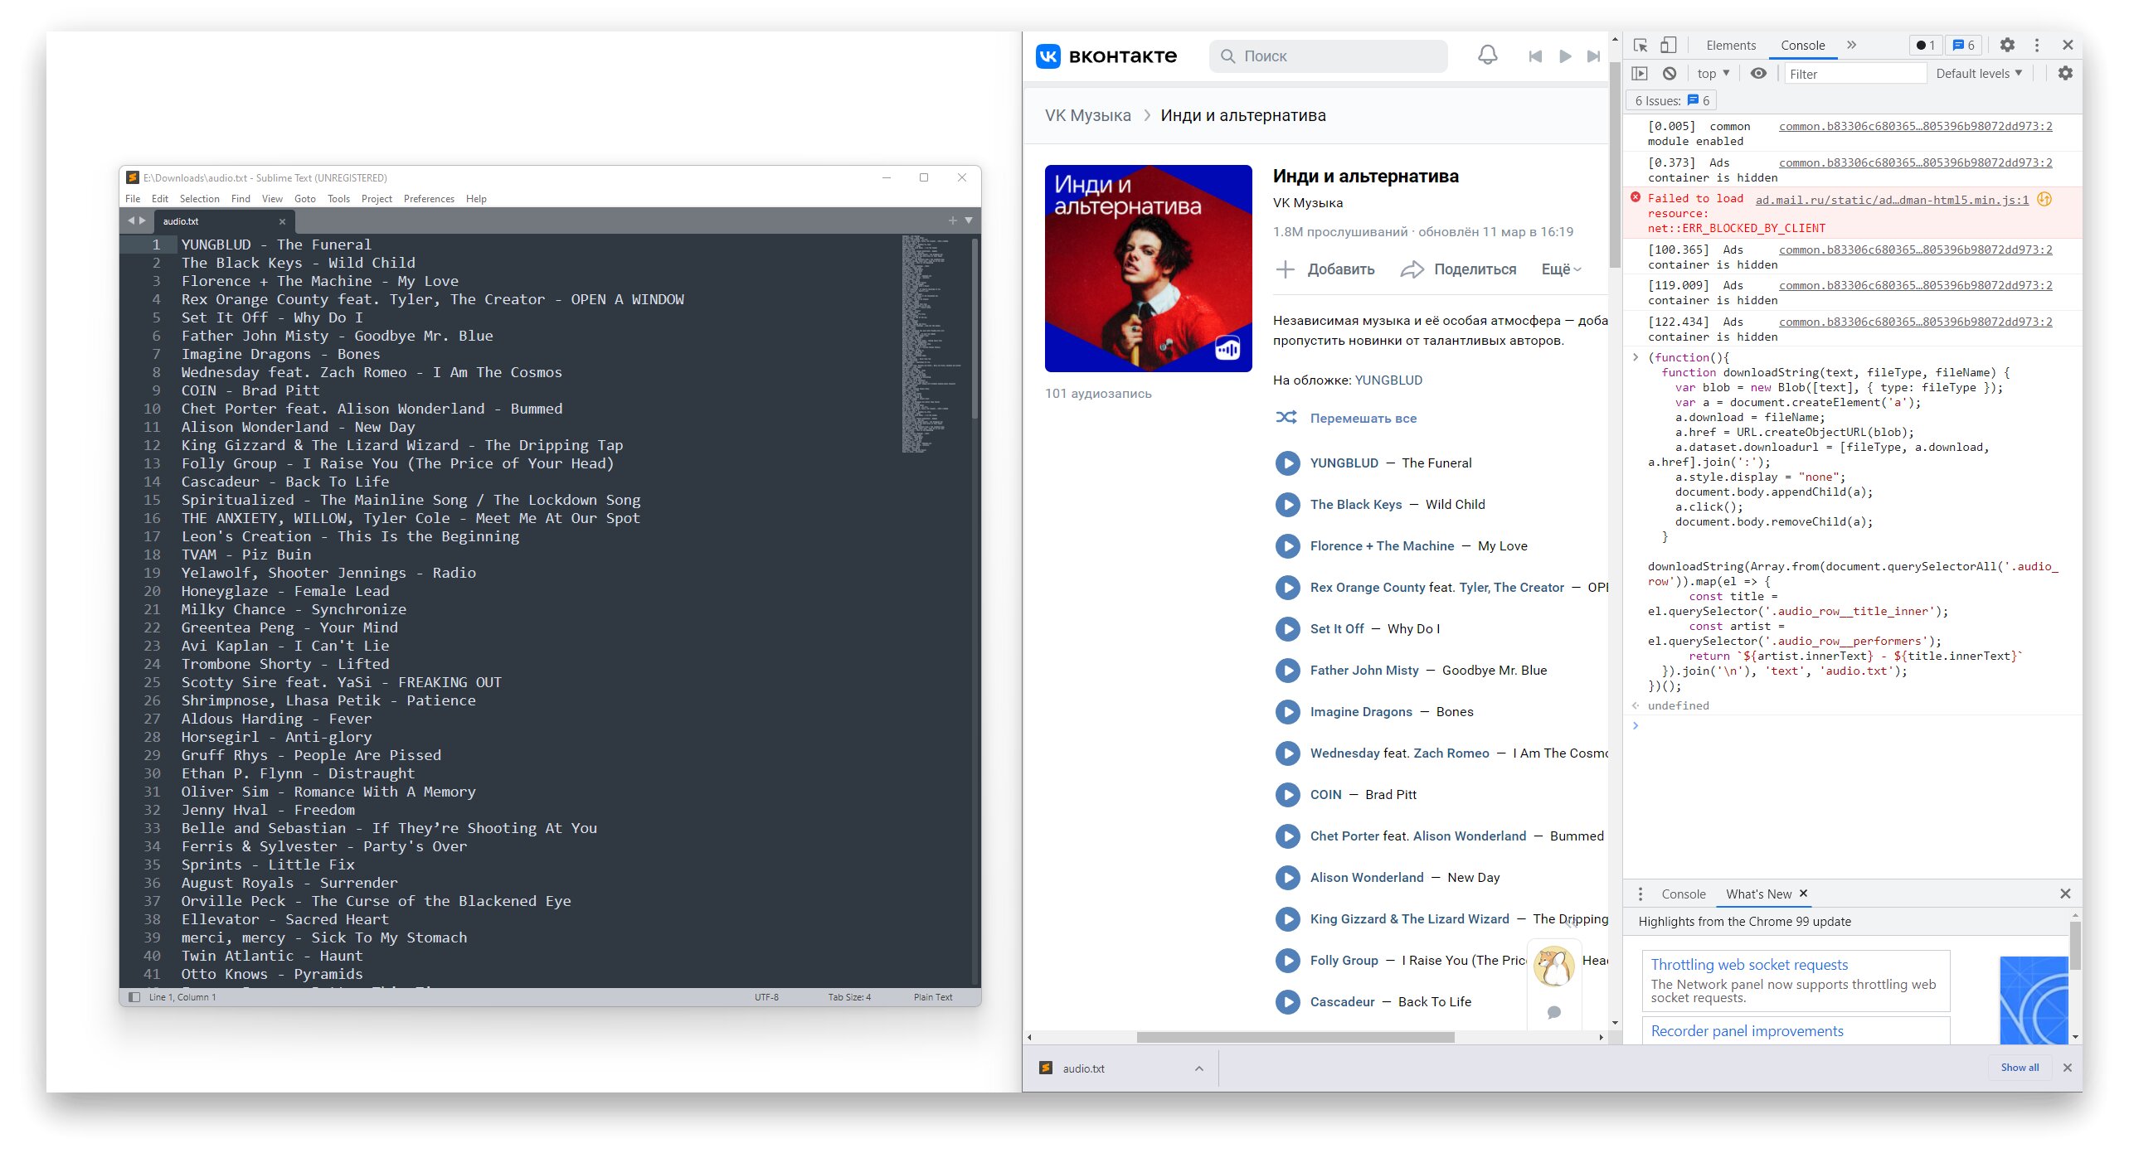Switch to the Elements tab
The width and height of the screenshot is (2129, 1153).
[1731, 45]
